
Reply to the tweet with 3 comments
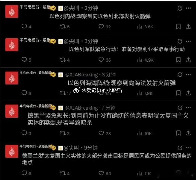(24, 133)
